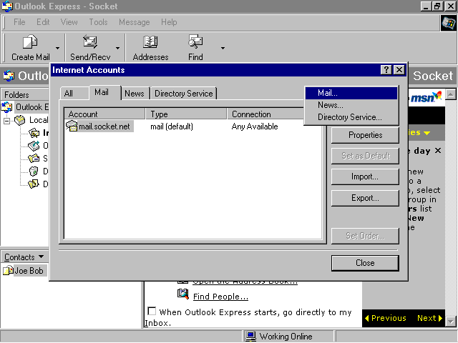Switch to the All tab
This screenshot has height=343, width=458.
pyautogui.click(x=74, y=94)
